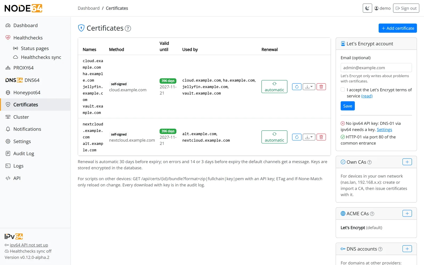Click the self-signed label above cloud.example.com

[118, 84]
